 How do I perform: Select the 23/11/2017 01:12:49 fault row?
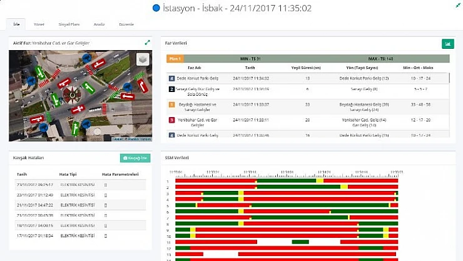click(80, 195)
